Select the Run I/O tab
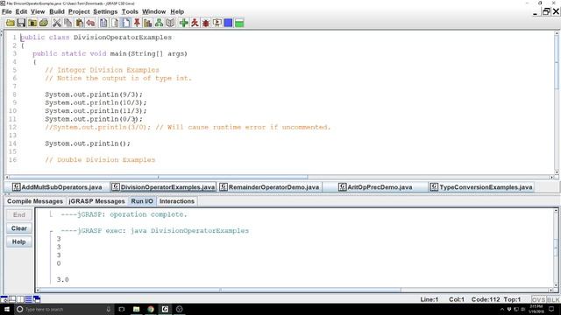This screenshot has height=315, width=561. coord(142,201)
